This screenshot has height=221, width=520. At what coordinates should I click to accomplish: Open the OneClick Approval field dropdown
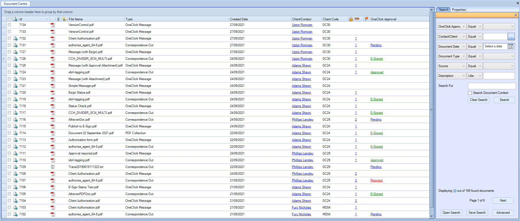click(452, 27)
